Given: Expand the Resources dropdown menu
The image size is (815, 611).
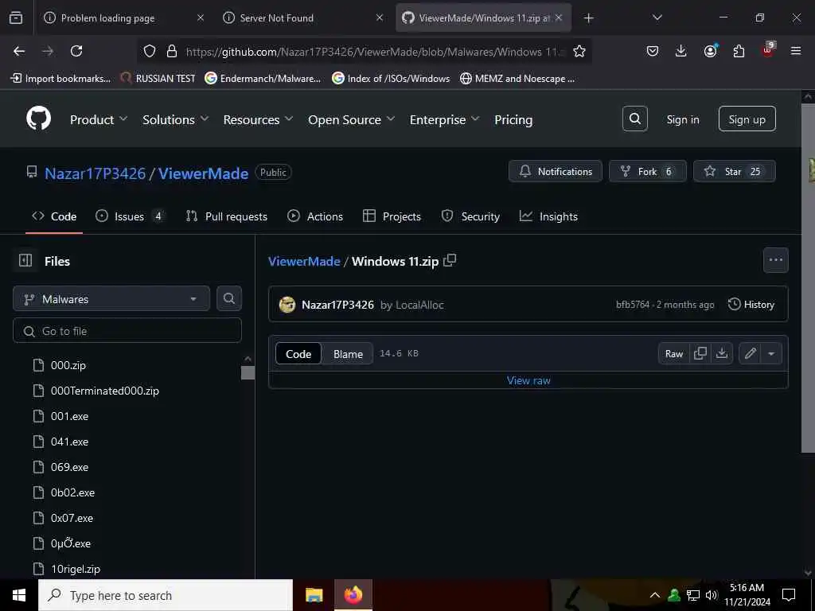Looking at the screenshot, I should coord(258,119).
